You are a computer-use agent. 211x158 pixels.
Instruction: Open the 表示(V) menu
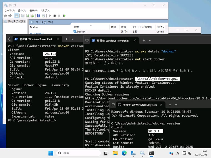pos(34,11)
